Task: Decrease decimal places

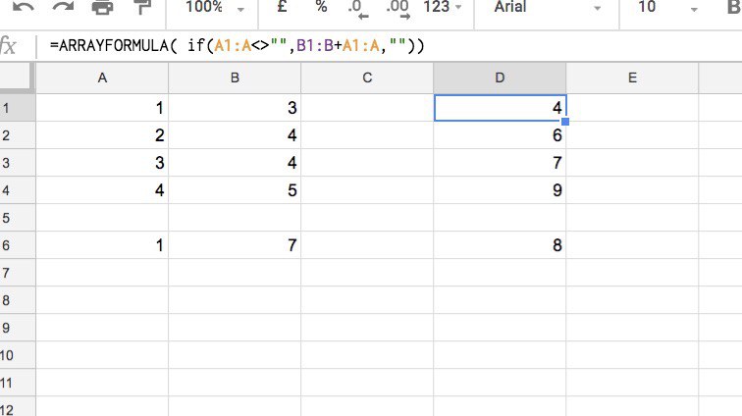Action: (x=358, y=8)
